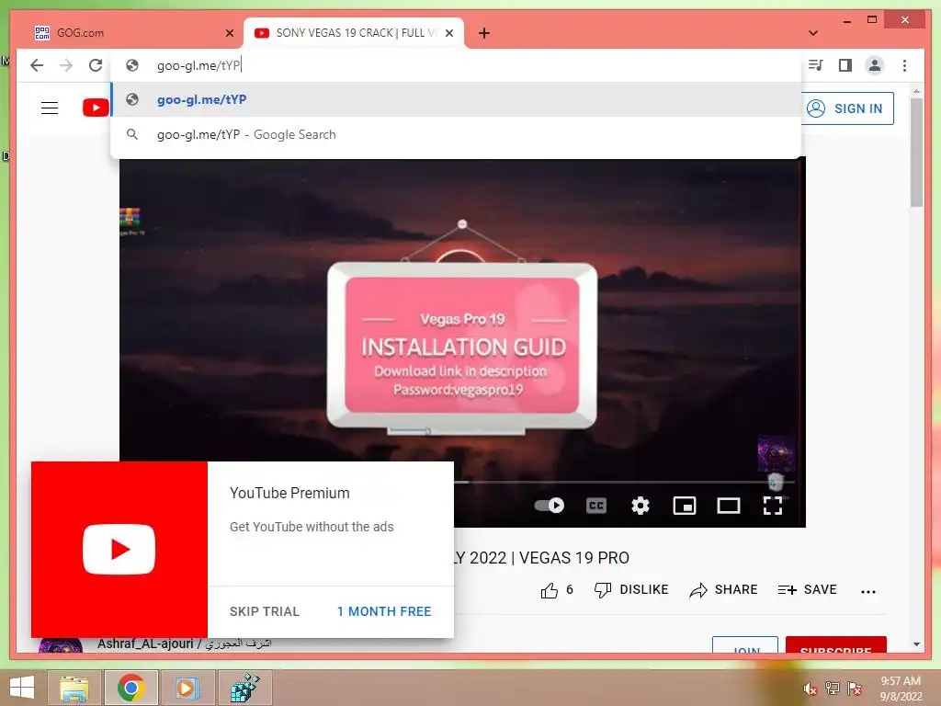Click the network tray icon

[832, 689]
